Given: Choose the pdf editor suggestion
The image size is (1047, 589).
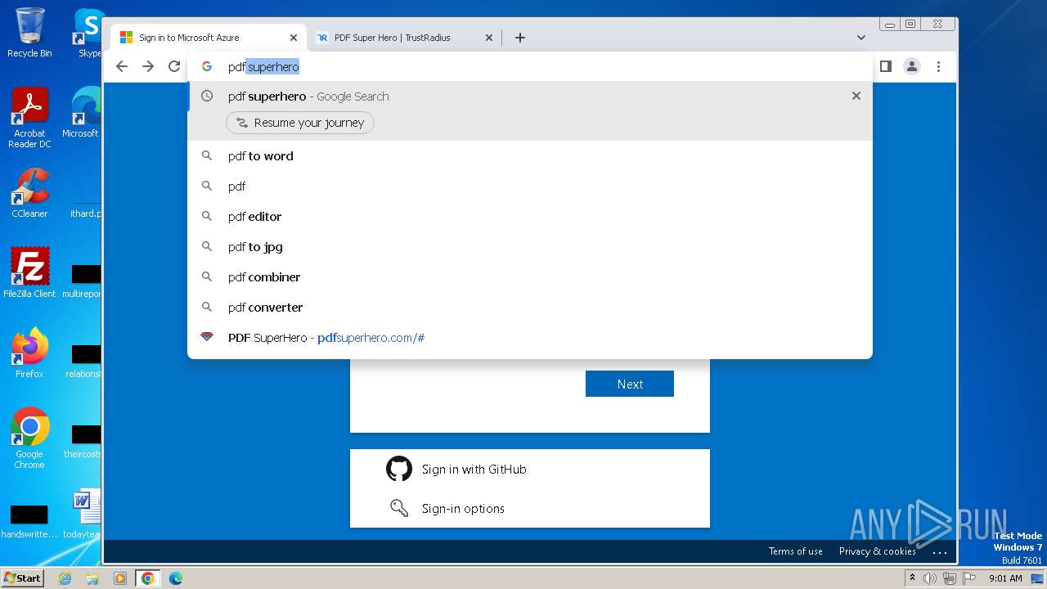Looking at the screenshot, I should click(x=530, y=217).
